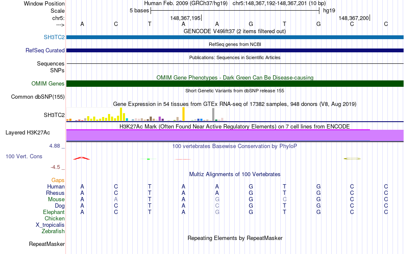Click the blue SH3TC2 GENCODE track label
The image size is (404, 254).
click(x=54, y=37)
